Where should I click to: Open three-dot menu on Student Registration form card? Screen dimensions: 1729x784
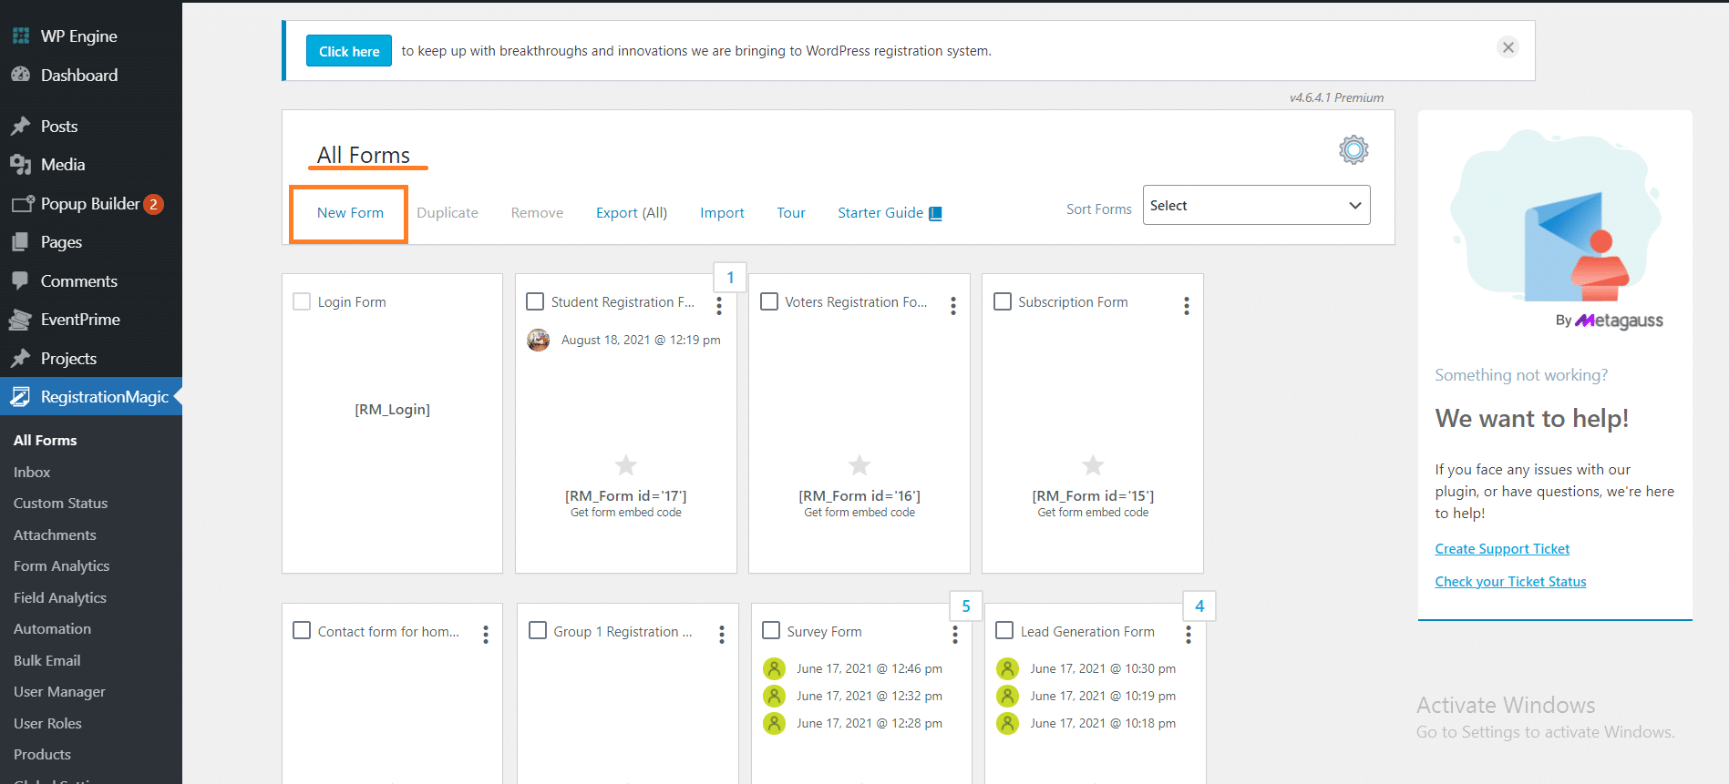[x=719, y=306]
